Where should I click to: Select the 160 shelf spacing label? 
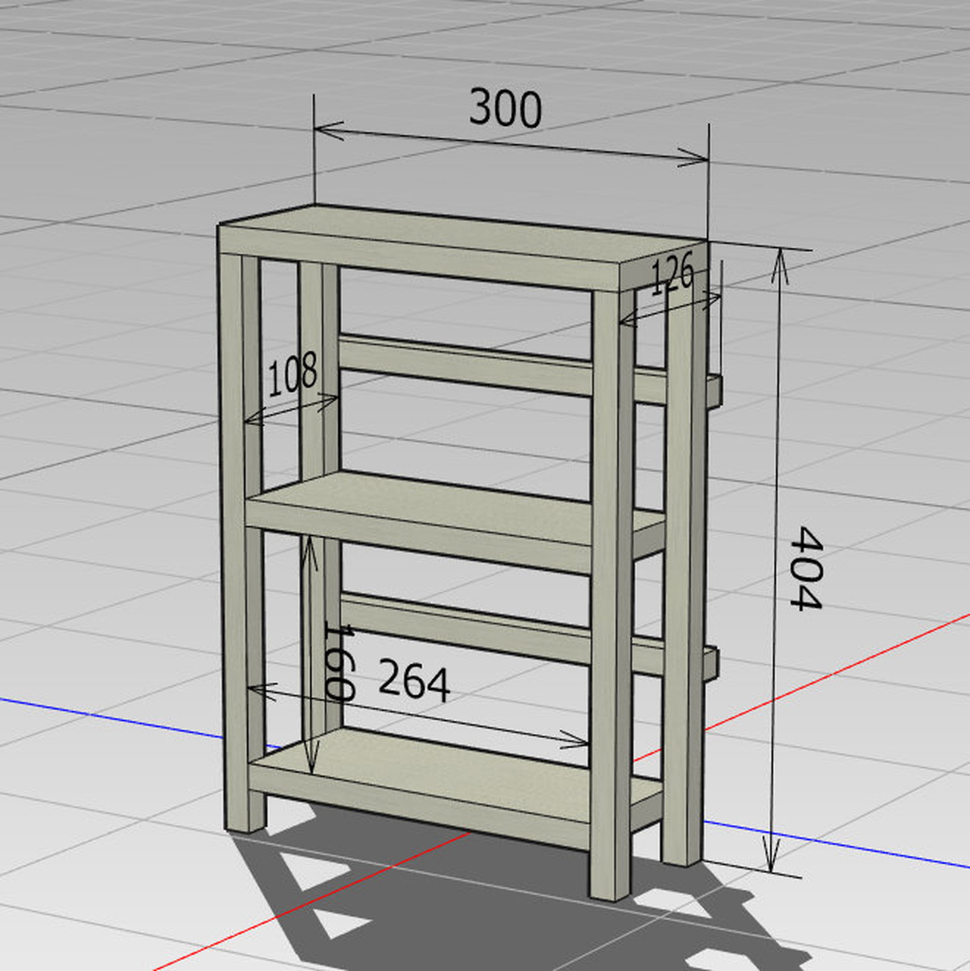(339, 663)
